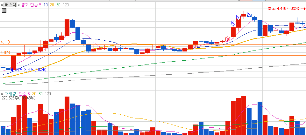Click the blue arrow beside 최저 3,905
306x135 pixels.
click(12, 70)
